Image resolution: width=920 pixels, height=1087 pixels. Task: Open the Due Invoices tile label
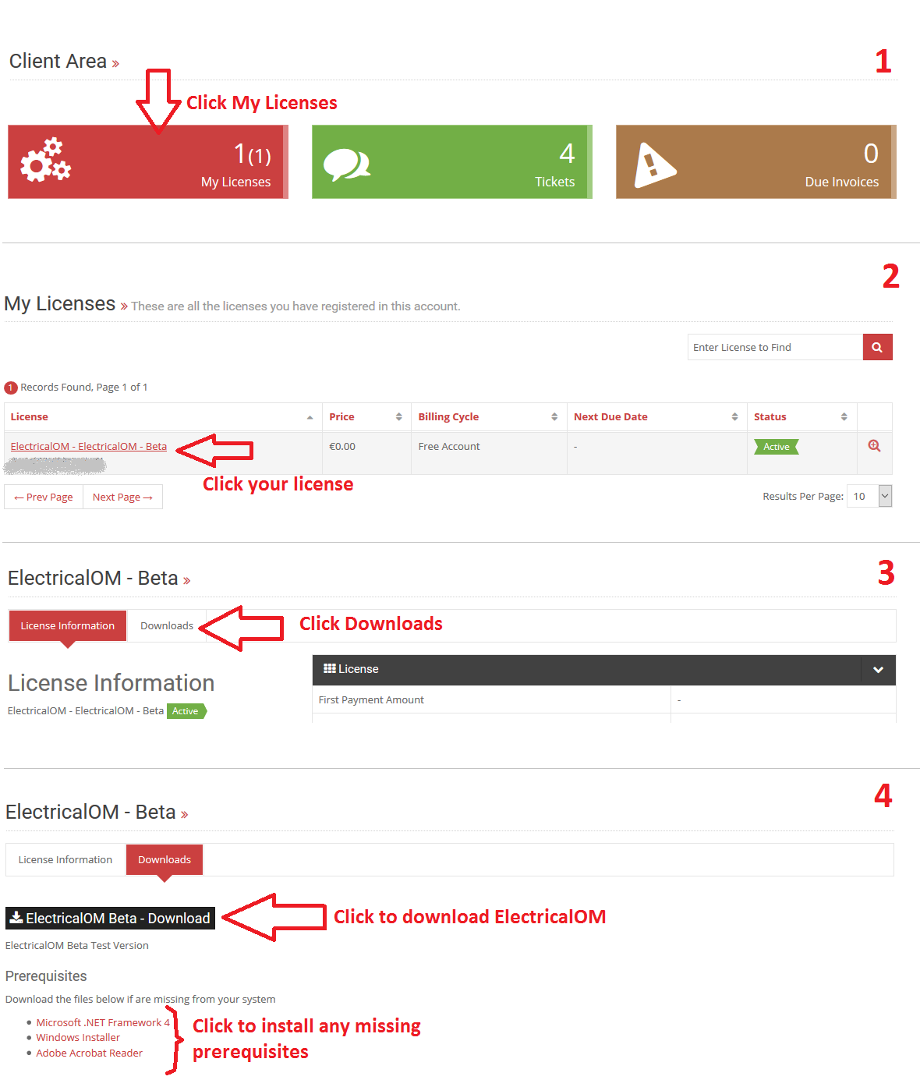842,182
